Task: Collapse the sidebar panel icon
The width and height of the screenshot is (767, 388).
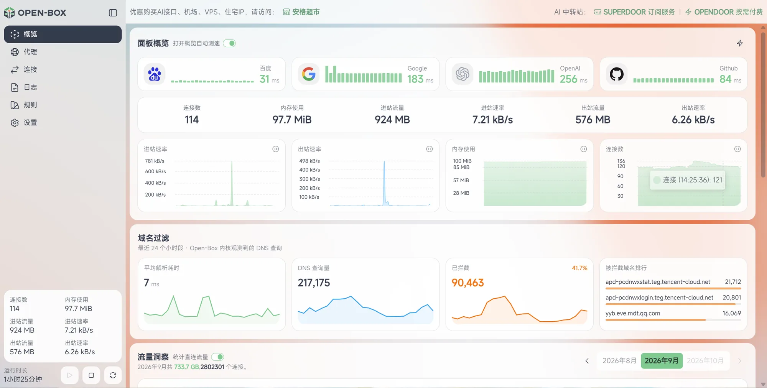Action: (x=113, y=13)
